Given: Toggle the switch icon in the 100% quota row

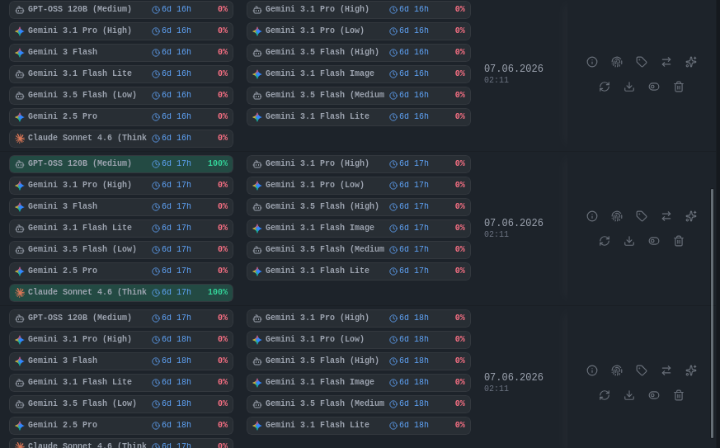Looking at the screenshot, I should pyautogui.click(x=654, y=241).
